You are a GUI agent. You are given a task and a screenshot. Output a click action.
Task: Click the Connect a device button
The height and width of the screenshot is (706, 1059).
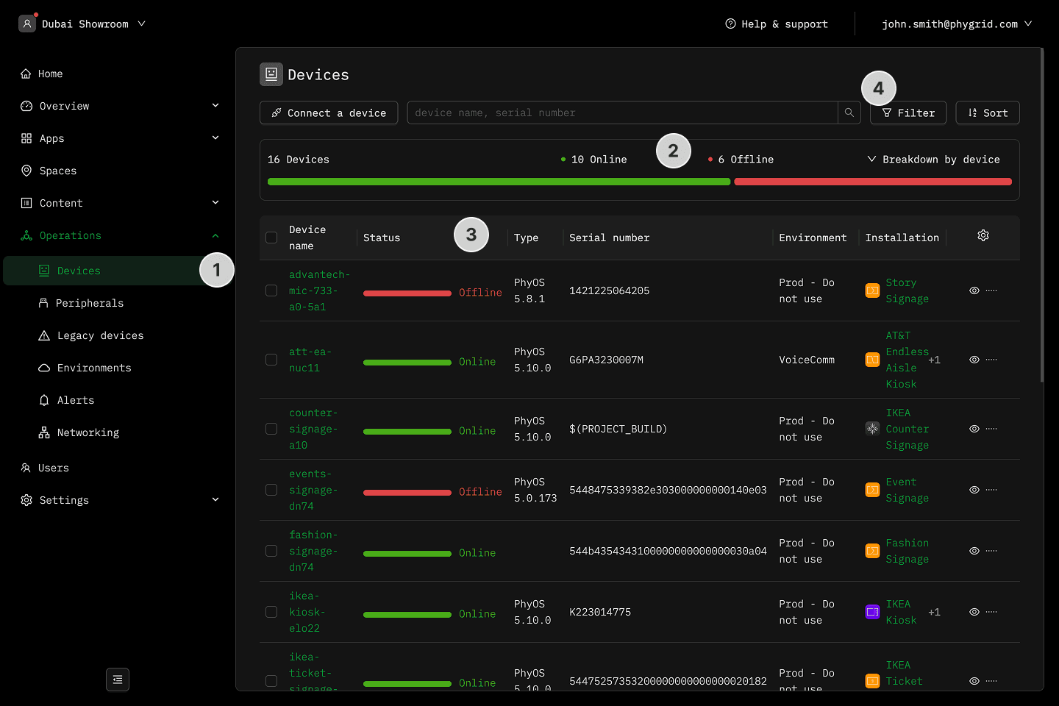(329, 113)
